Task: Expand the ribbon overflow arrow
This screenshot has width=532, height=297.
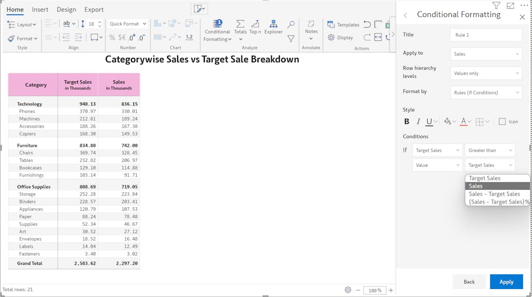Action: pyautogui.click(x=393, y=34)
